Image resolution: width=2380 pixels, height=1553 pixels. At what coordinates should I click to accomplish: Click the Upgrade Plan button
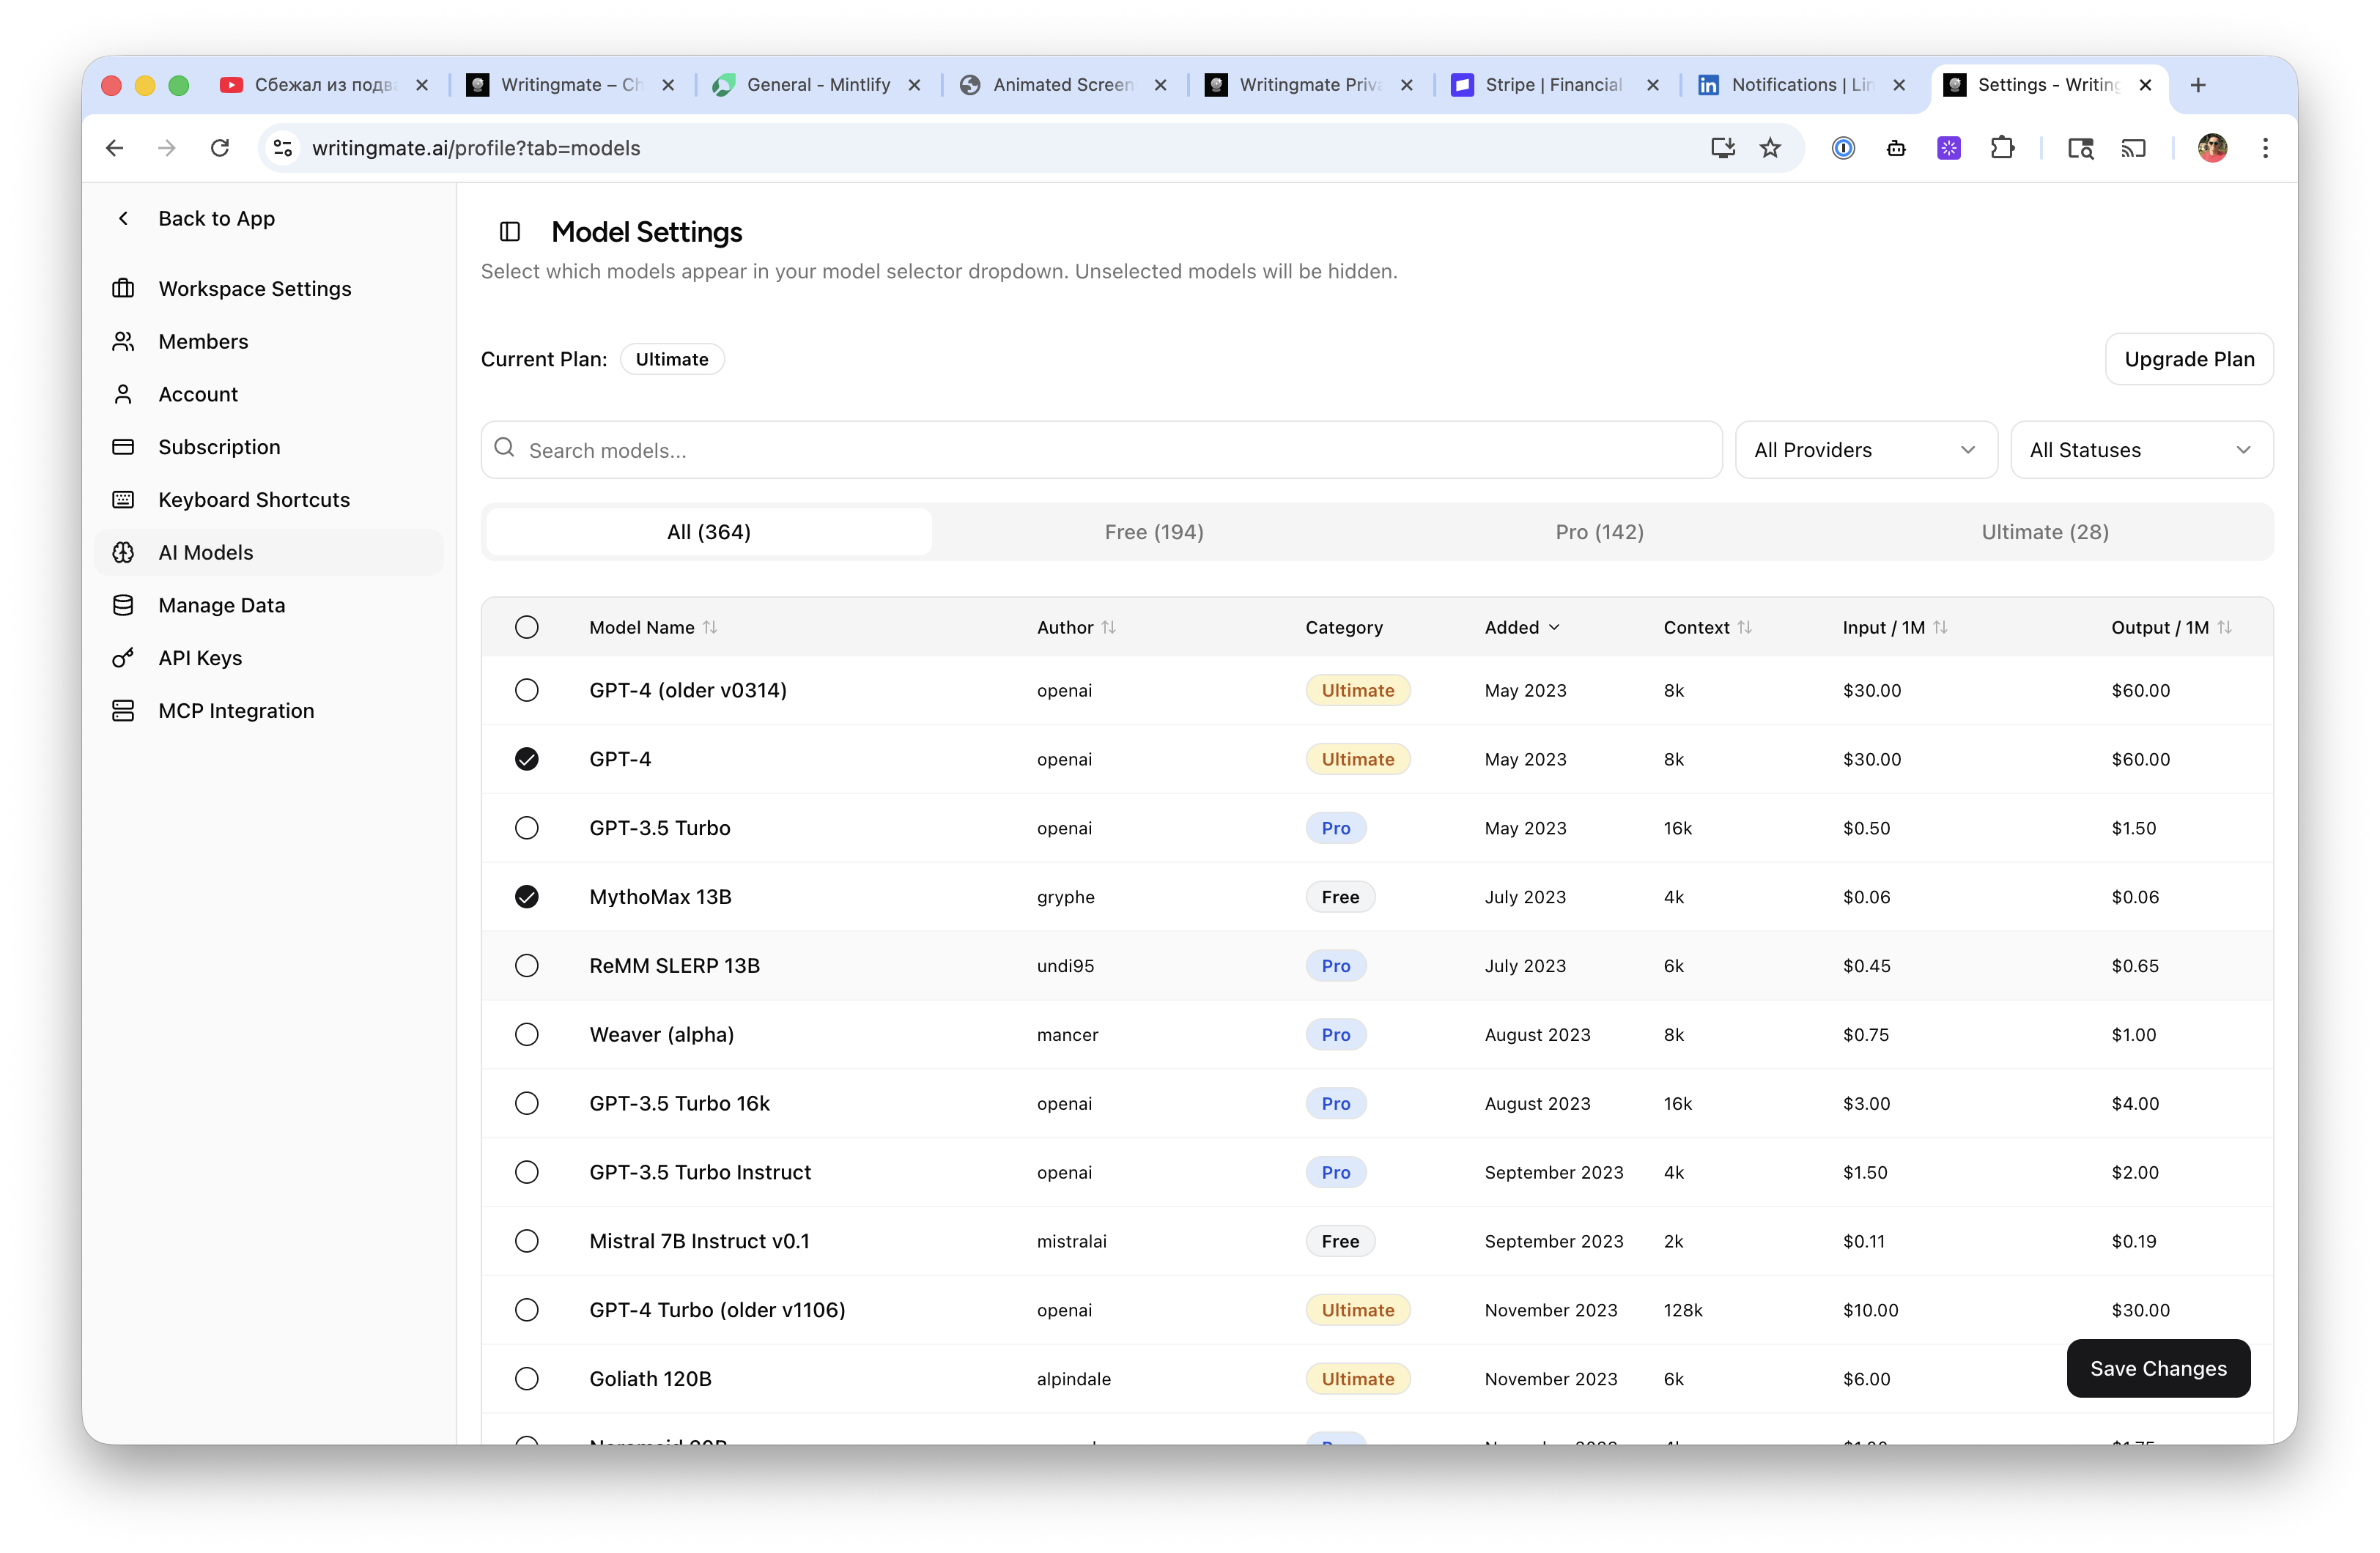[x=2189, y=359]
